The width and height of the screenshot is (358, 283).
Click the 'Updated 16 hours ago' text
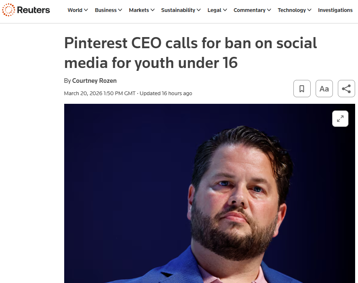click(166, 94)
